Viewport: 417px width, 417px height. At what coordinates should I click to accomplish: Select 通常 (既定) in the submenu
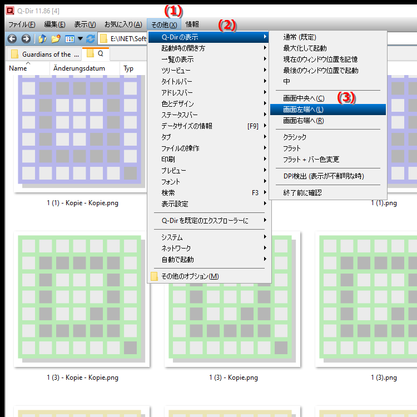click(328, 37)
